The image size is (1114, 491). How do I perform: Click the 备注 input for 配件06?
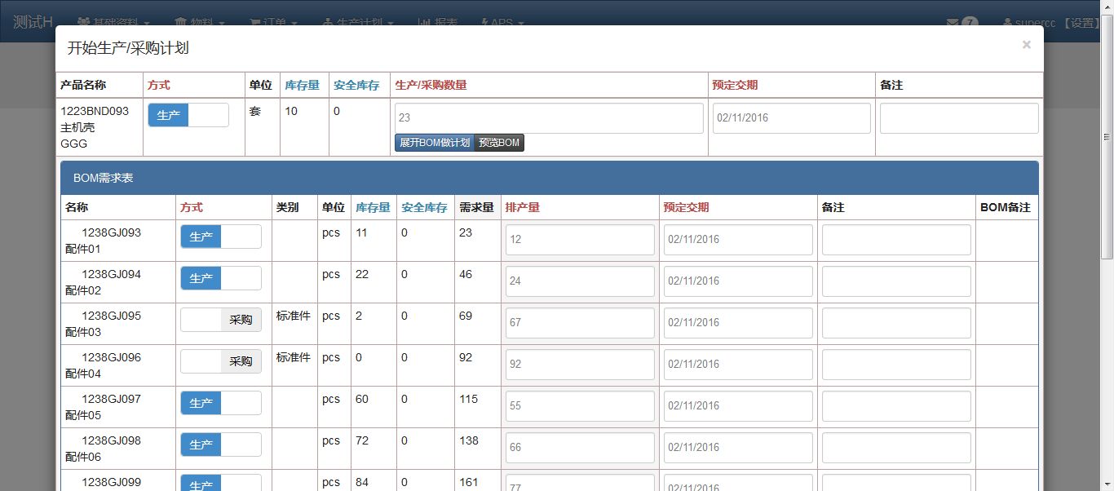895,448
